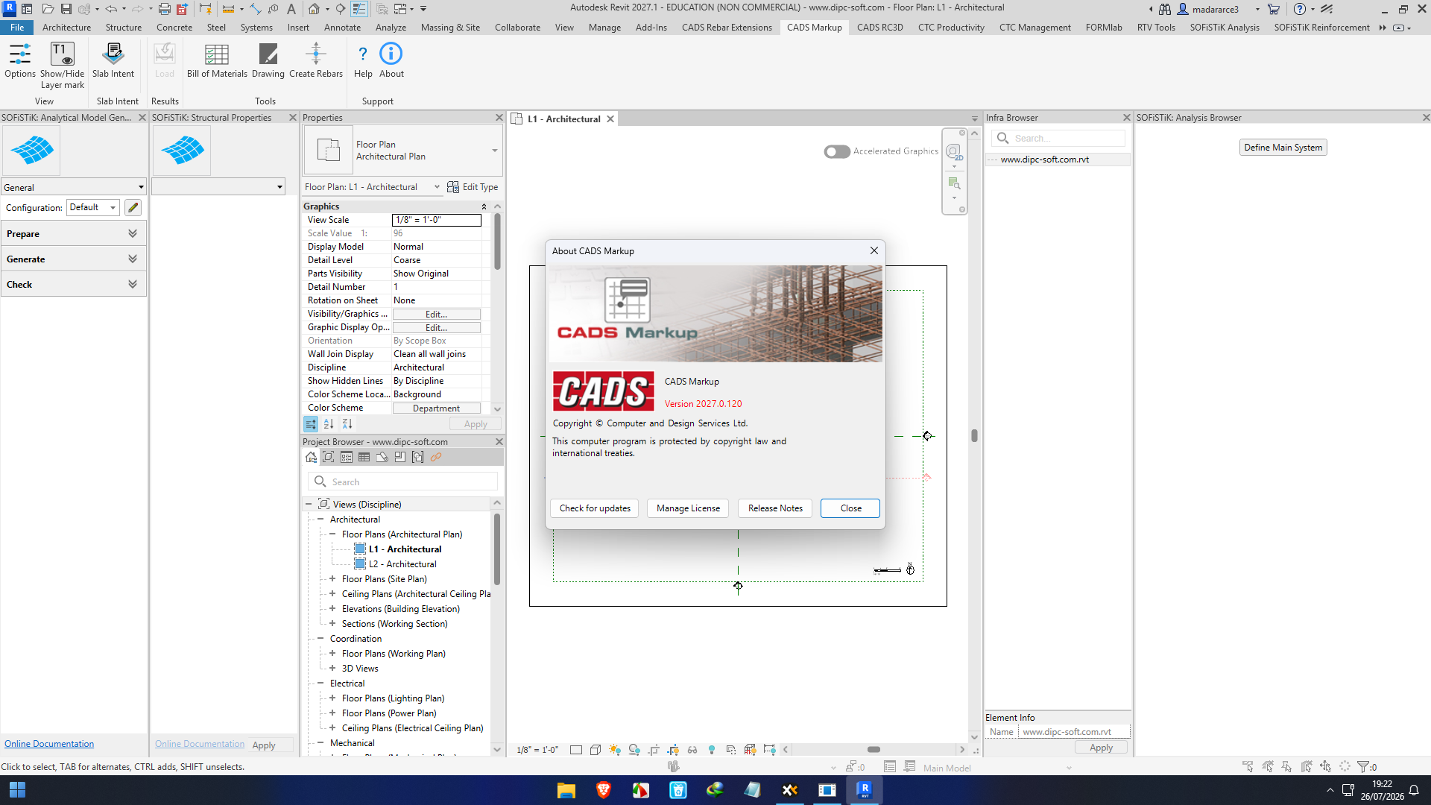Screen dimensions: 1431x805
Task: Toggle Accelerated Graphics switch
Action: pyautogui.click(x=837, y=151)
